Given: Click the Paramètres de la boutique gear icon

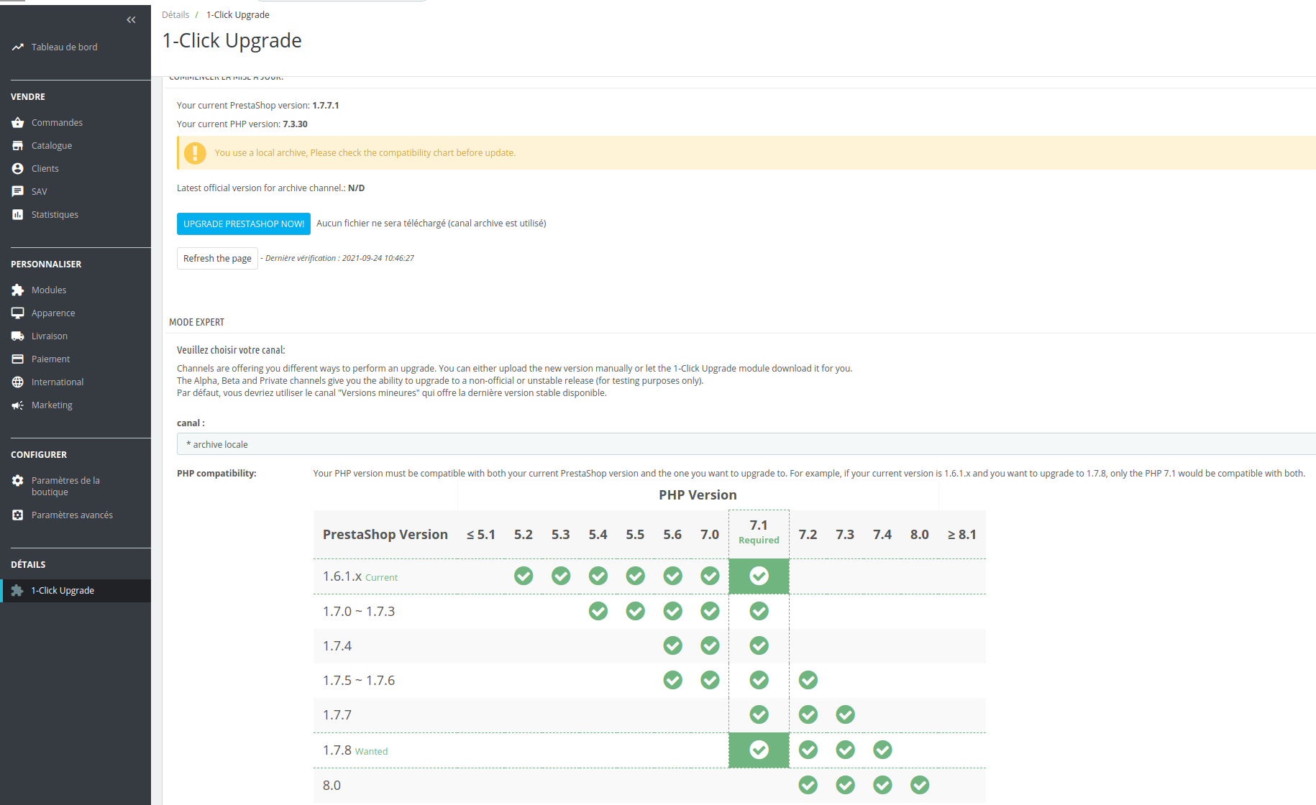Looking at the screenshot, I should (18, 481).
